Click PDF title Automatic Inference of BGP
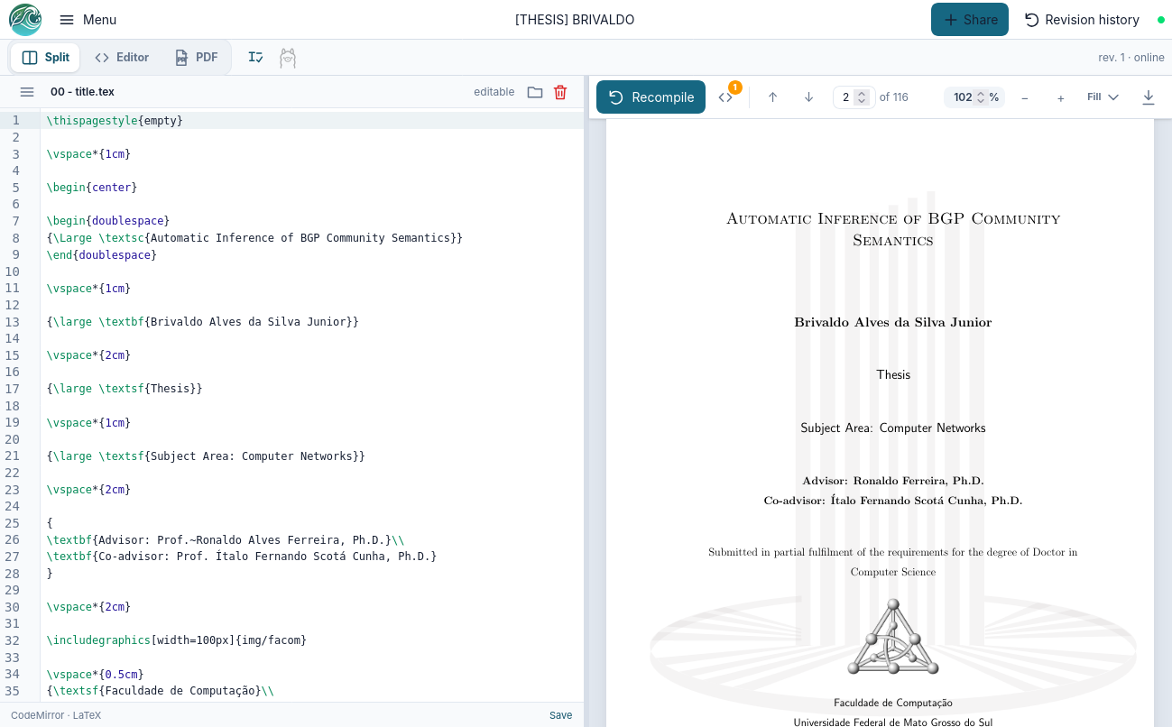This screenshot has width=1172, height=727. point(893,229)
